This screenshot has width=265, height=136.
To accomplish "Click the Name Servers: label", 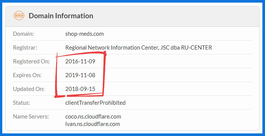I will (31, 117).
